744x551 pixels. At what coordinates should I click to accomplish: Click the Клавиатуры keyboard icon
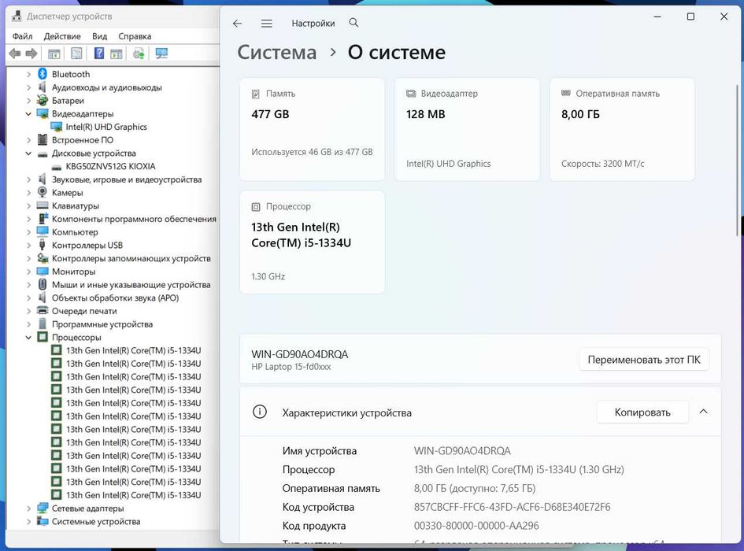(43, 205)
